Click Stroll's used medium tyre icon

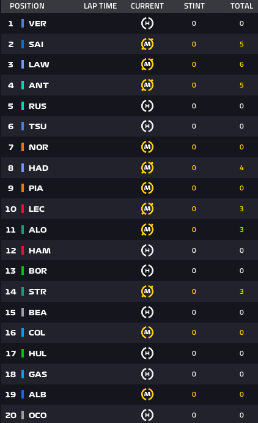(x=147, y=291)
